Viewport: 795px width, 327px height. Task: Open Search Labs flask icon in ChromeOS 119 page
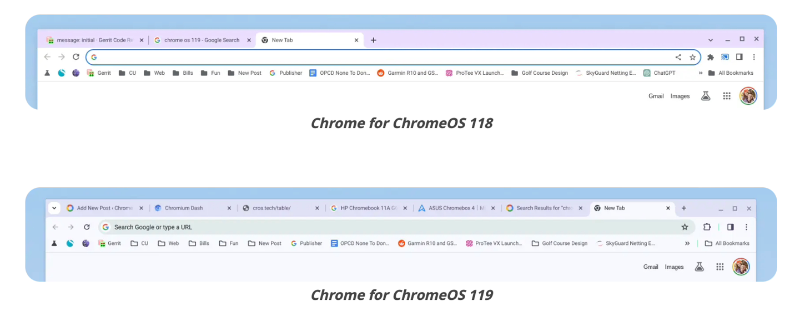coord(699,267)
